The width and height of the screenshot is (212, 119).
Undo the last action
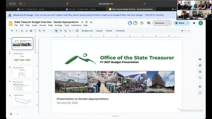[22, 31]
